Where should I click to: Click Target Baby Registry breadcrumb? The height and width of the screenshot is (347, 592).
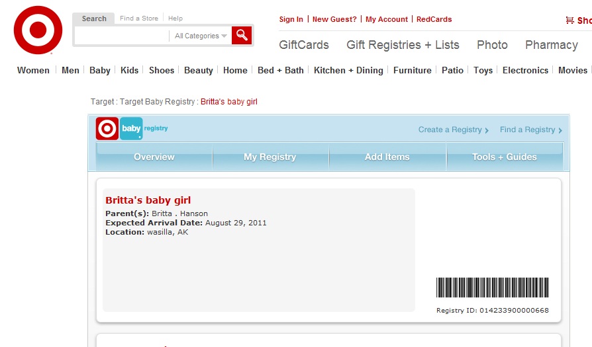coord(158,102)
